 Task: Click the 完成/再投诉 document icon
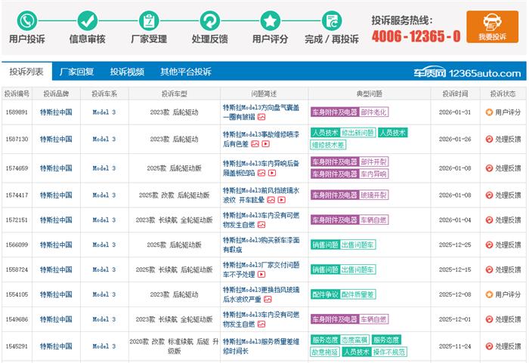pyautogui.click(x=331, y=20)
